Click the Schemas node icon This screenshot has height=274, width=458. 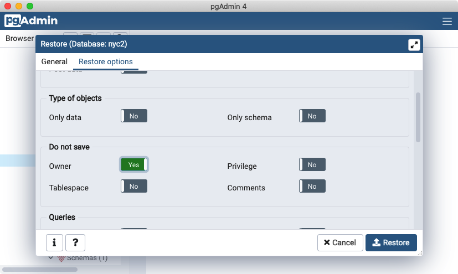tap(61, 258)
